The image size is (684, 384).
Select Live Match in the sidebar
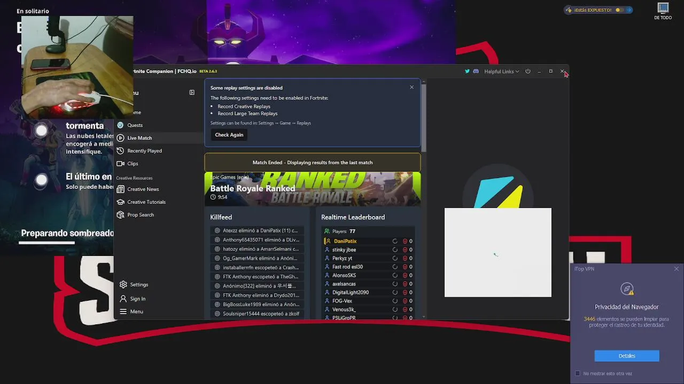[x=159, y=138]
